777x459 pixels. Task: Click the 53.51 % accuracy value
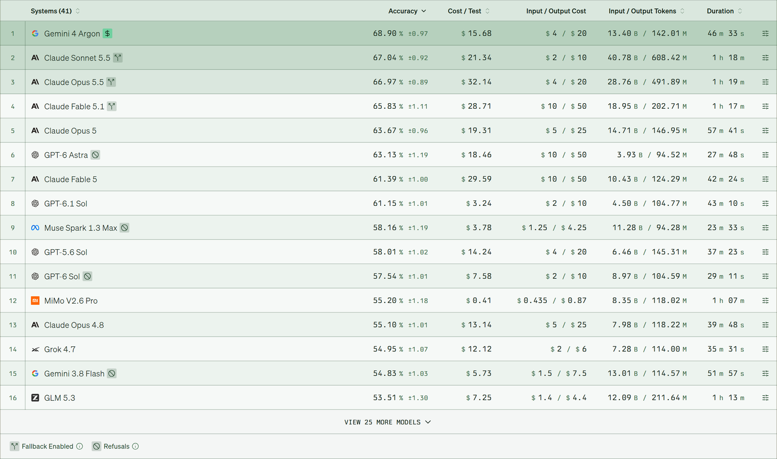click(388, 398)
